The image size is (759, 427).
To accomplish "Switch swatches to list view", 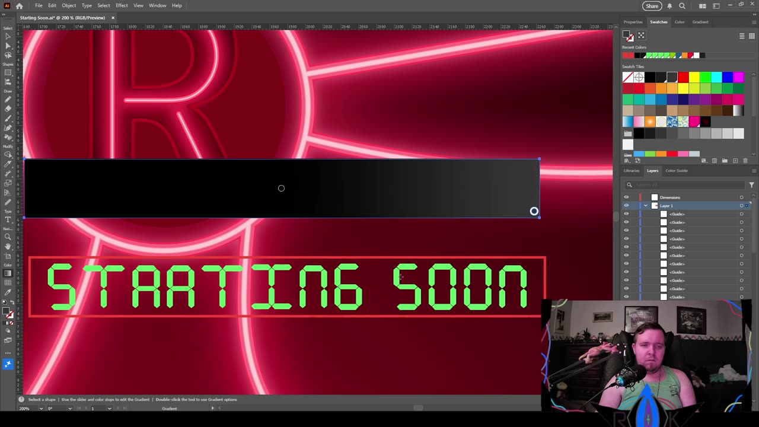I will [742, 36].
